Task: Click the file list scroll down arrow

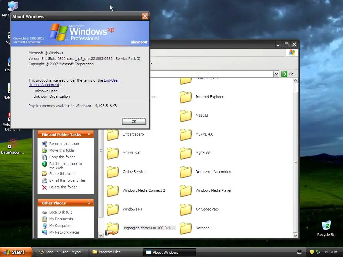Action: [x=295, y=235]
